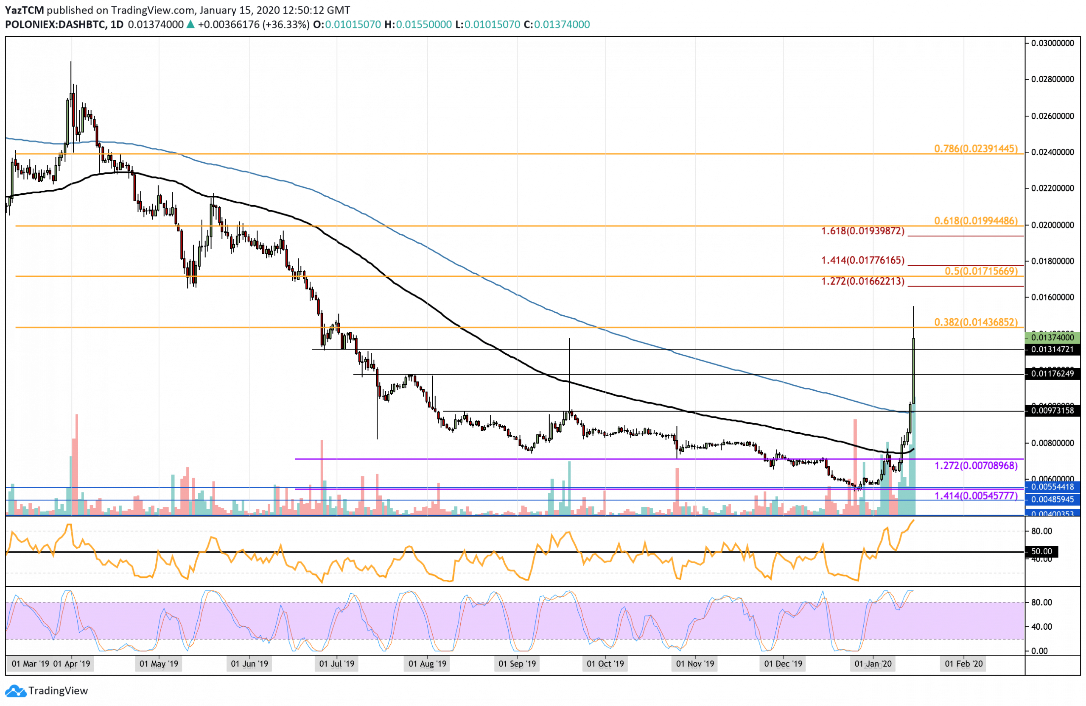Viewport: 1086px width, 706px height.
Task: Click the 1.618 red extension label
Action: click(862, 231)
